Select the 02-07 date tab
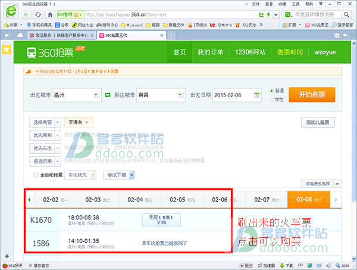Screen dimensions: 357x270 tap(267, 200)
